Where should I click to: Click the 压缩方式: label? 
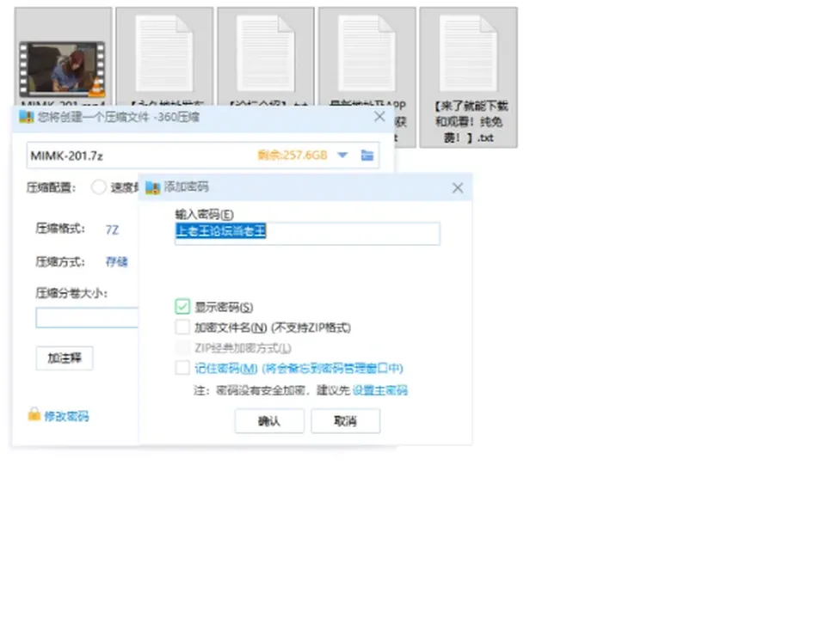pyautogui.click(x=60, y=261)
